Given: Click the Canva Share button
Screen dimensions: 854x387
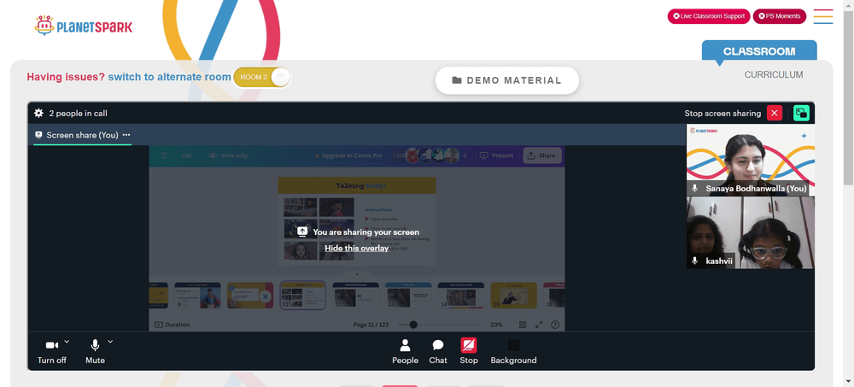Looking at the screenshot, I should tap(541, 155).
